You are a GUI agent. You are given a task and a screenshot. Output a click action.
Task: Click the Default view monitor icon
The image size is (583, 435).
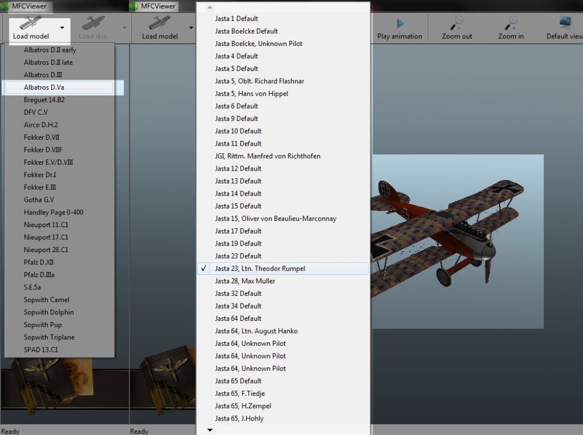[565, 23]
